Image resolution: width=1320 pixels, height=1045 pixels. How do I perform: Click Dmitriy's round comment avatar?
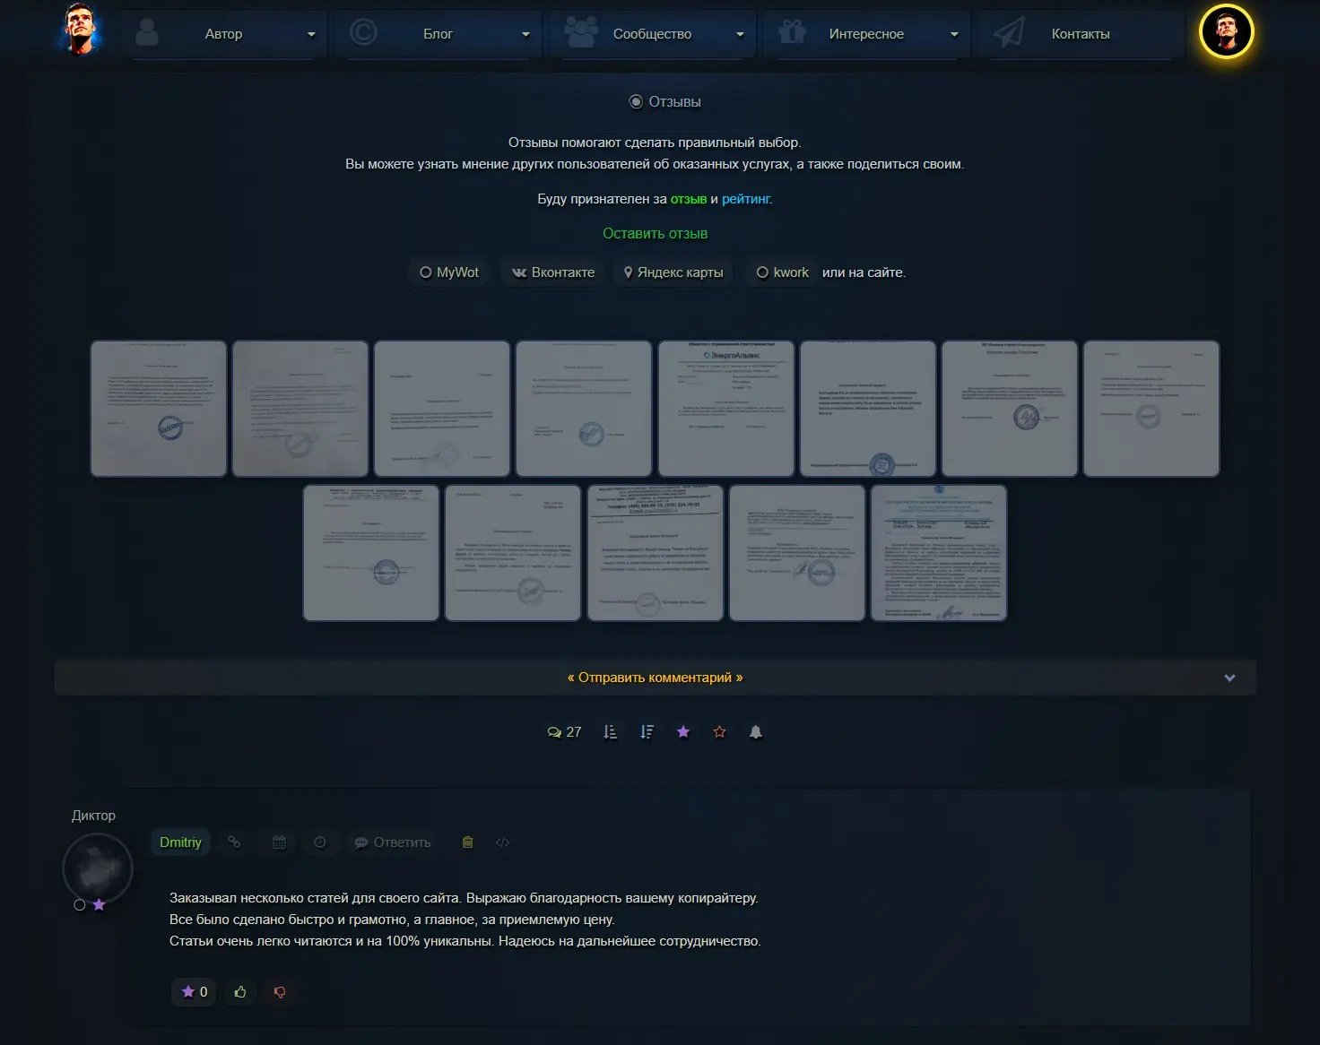coord(98,868)
